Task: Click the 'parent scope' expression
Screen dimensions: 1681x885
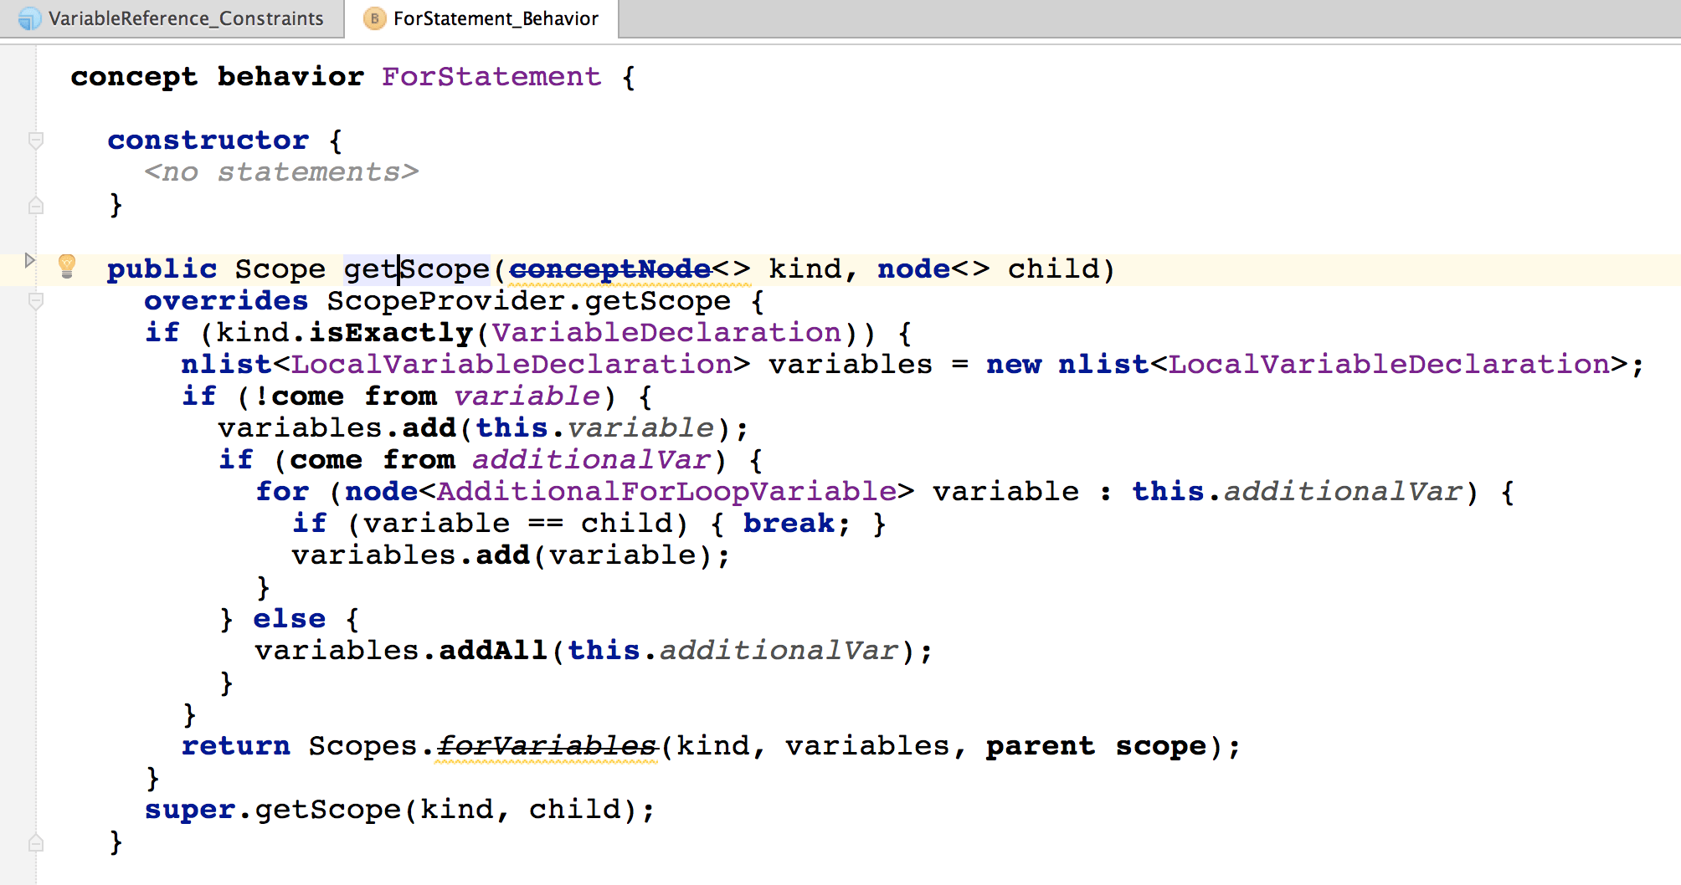Action: point(1096,746)
